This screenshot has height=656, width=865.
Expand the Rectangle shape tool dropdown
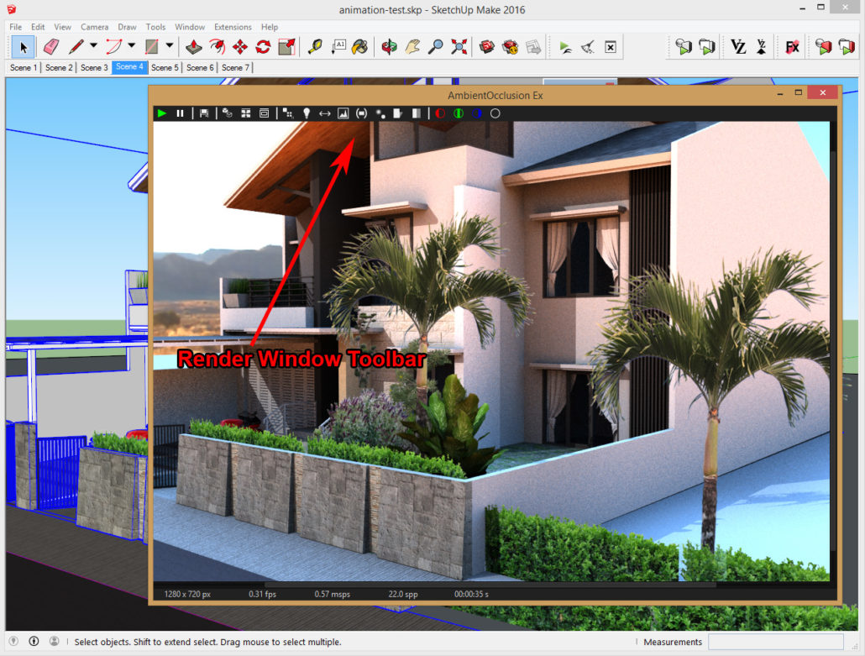pyautogui.click(x=170, y=46)
